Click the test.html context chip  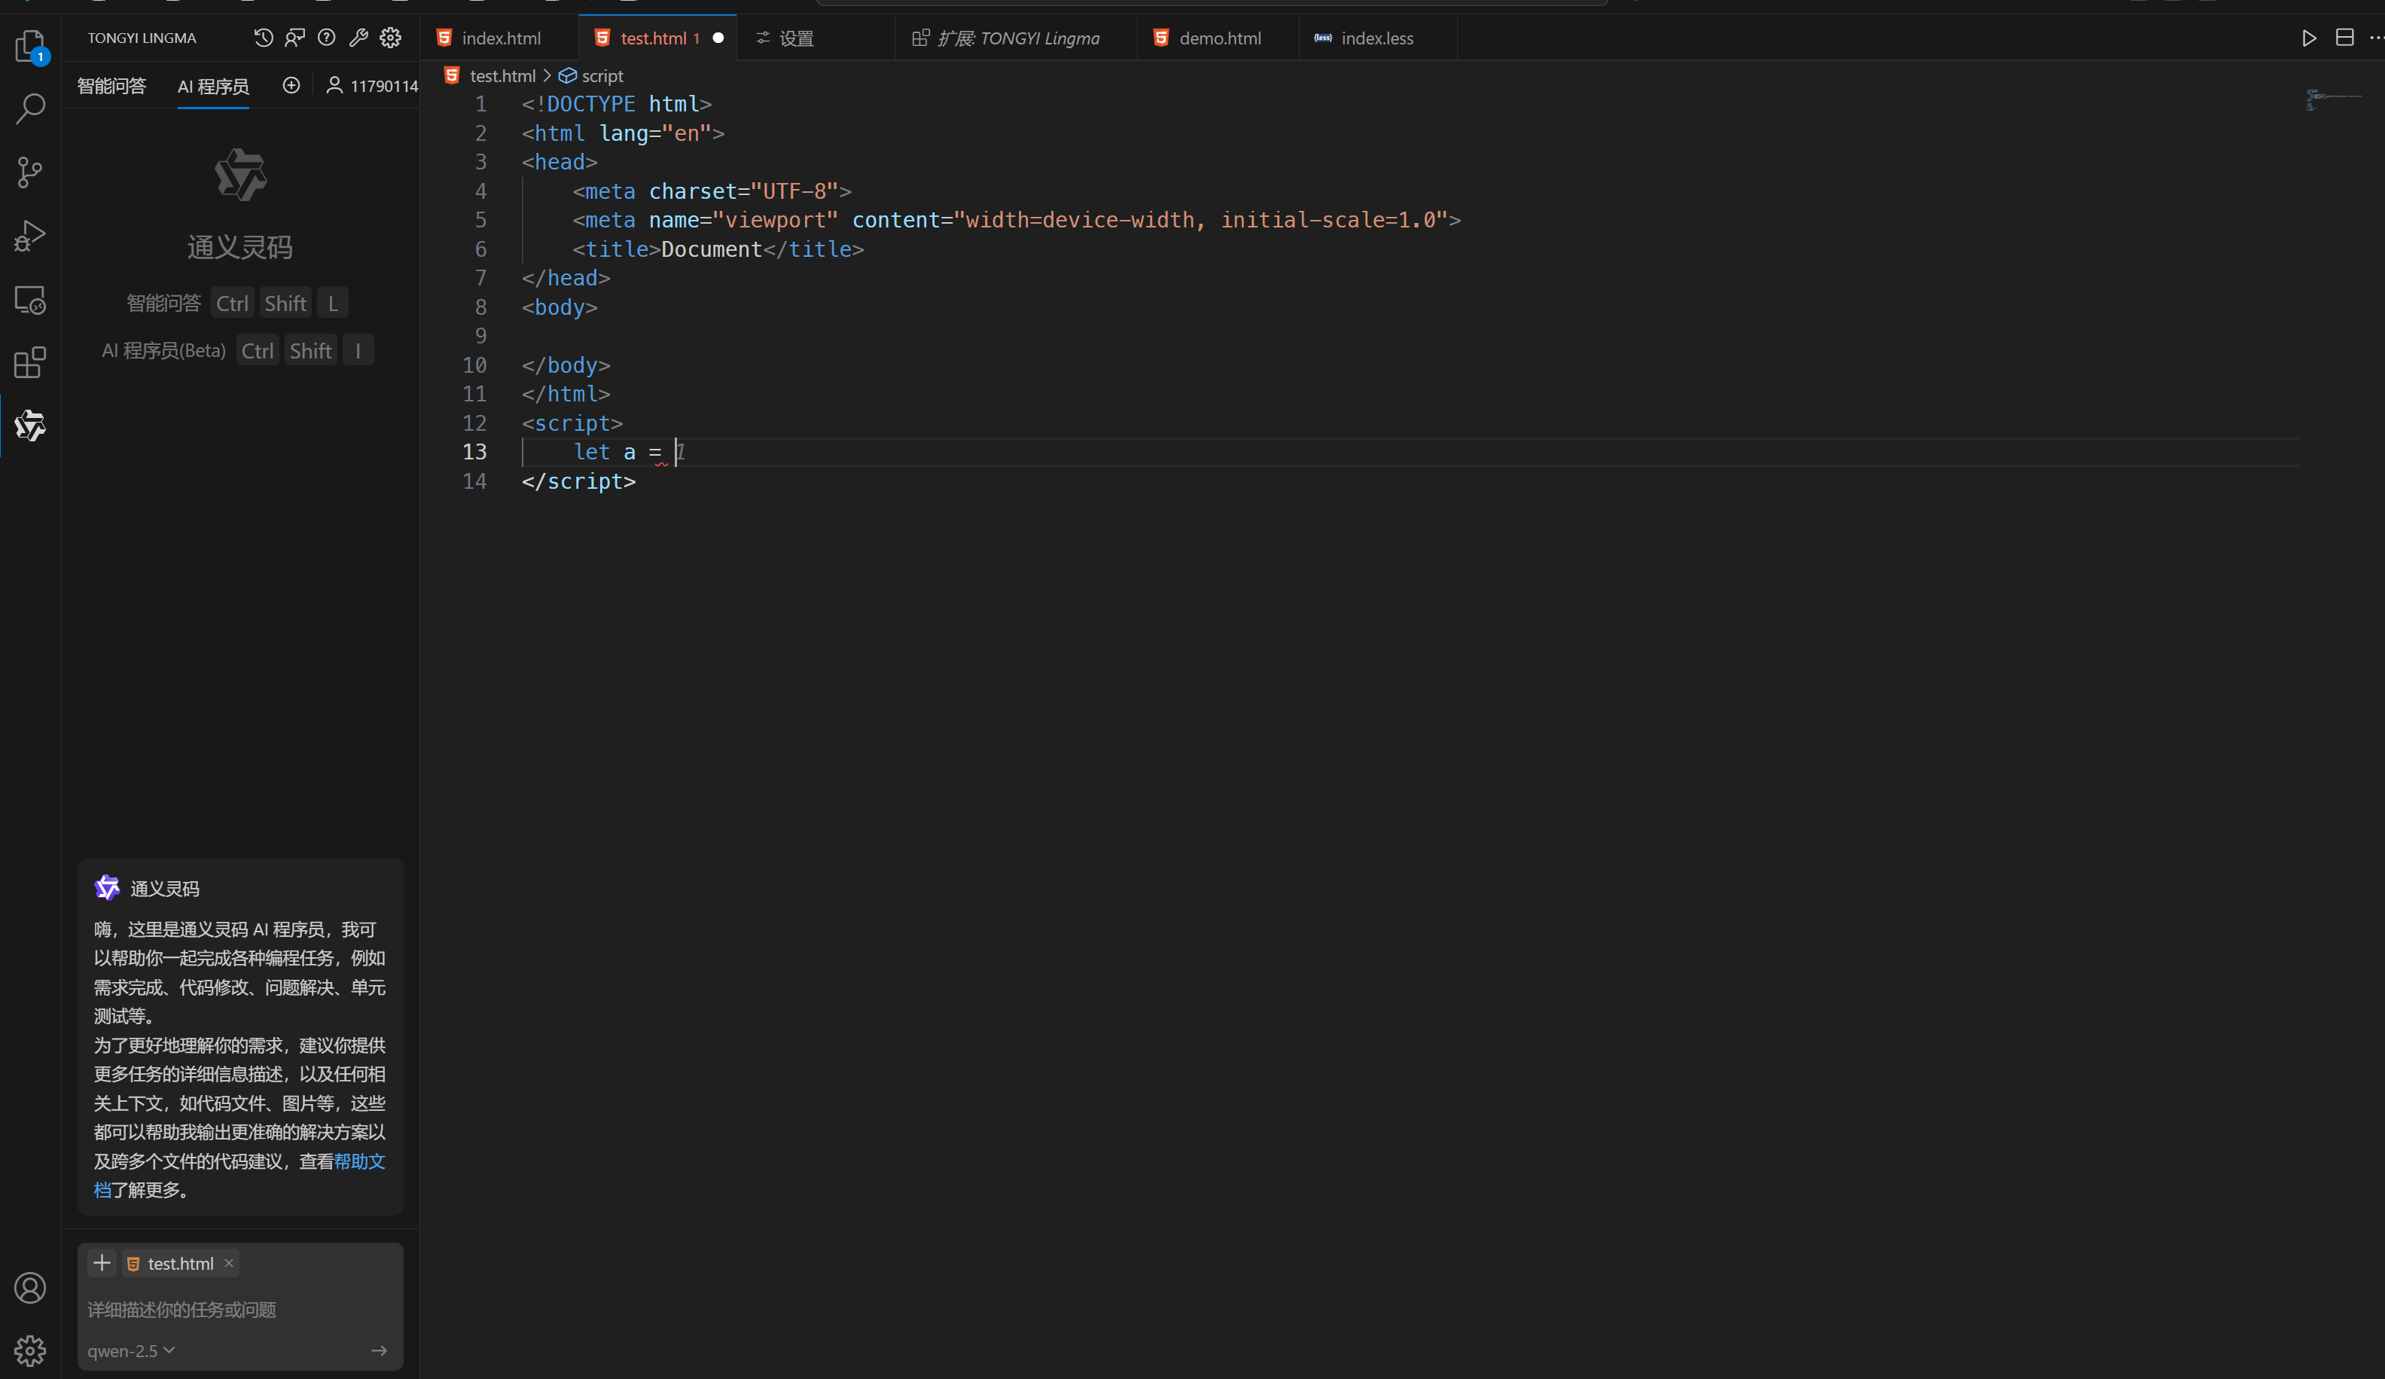tap(181, 1264)
